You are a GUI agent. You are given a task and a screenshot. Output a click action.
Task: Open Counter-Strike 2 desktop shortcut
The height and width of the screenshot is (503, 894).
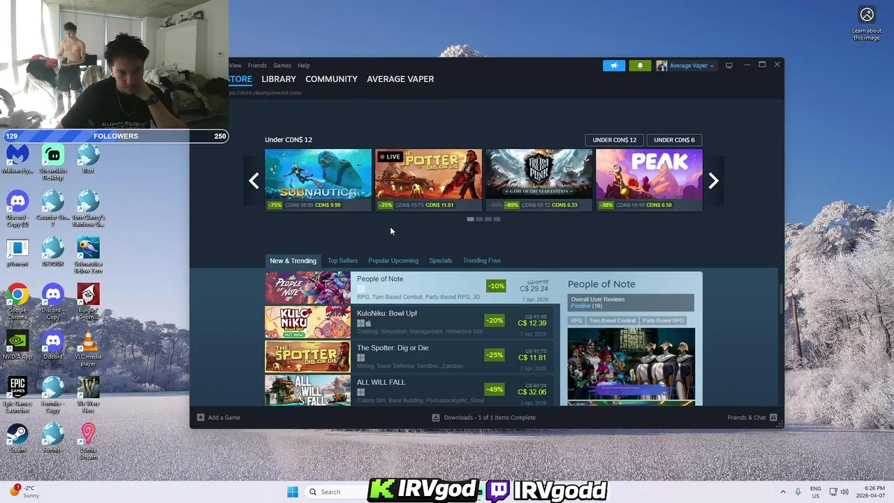pyautogui.click(x=53, y=210)
